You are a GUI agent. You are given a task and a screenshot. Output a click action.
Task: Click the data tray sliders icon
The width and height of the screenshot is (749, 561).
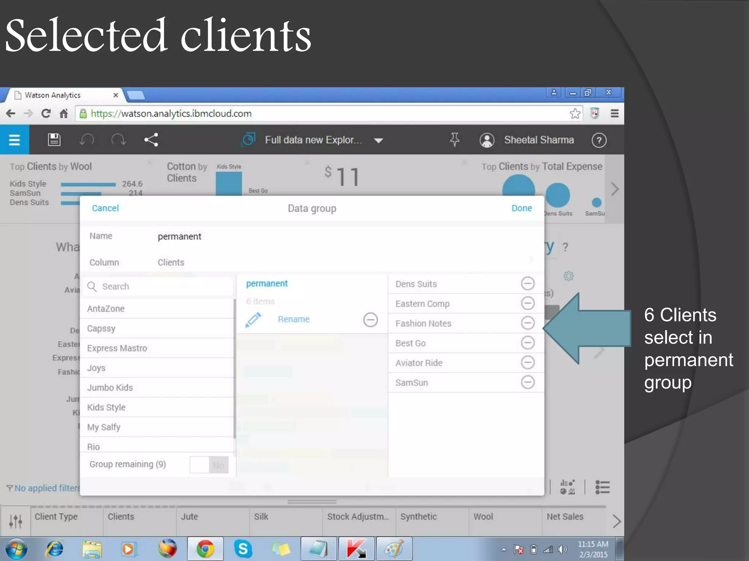coord(15,521)
